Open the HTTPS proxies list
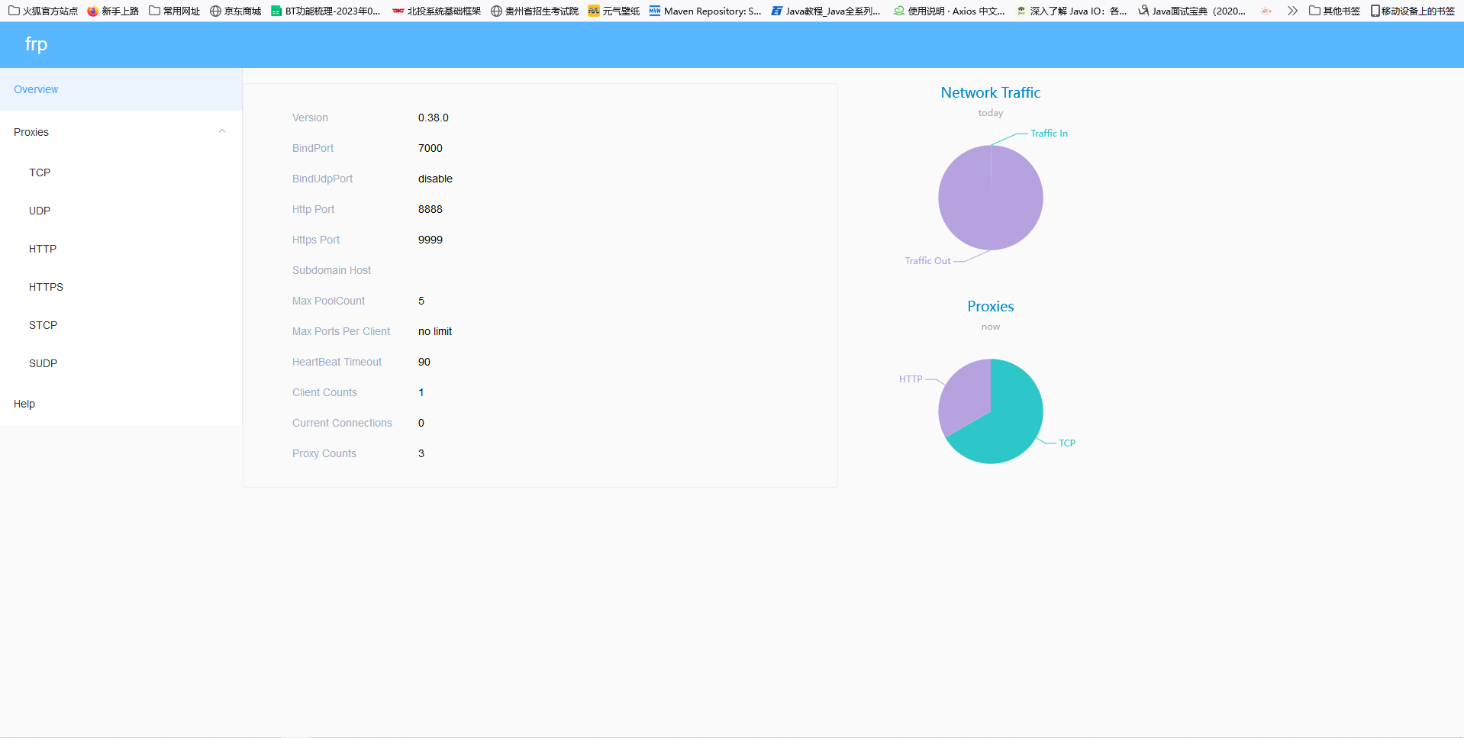 (x=121, y=287)
